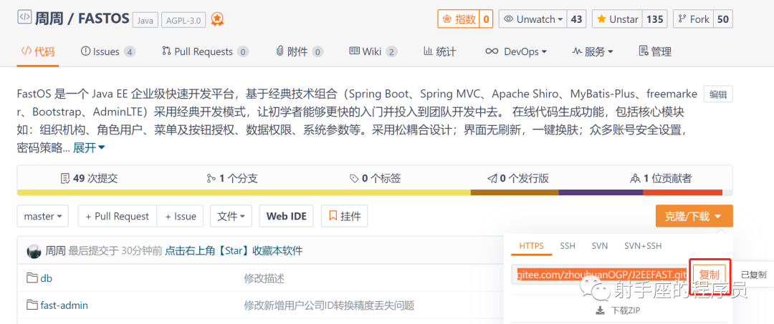Open the 统计 statistics tab
This screenshot has width=774, height=324.
pyautogui.click(x=439, y=51)
